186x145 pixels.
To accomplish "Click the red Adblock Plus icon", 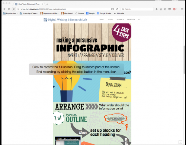I will [174, 9].
